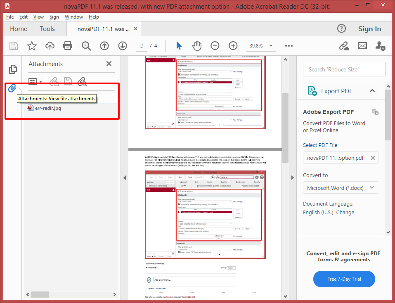Click the right tools pane scrollbar thumb
The height and width of the screenshot is (303, 395).
pyautogui.click(x=388, y=115)
